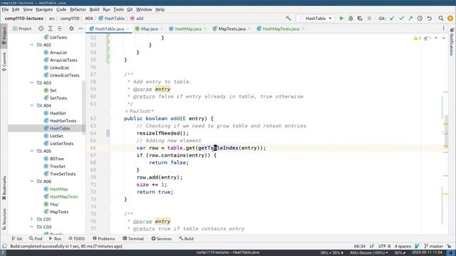Expand all in Project panel
456x256 pixels.
pos(51,28)
